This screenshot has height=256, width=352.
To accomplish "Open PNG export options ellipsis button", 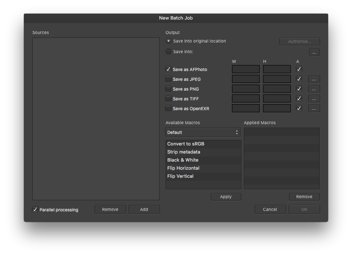I will pyautogui.click(x=314, y=88).
